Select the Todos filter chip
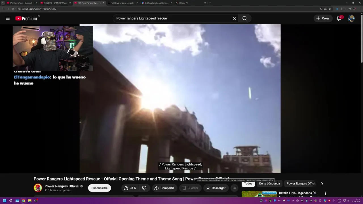 [248, 184]
